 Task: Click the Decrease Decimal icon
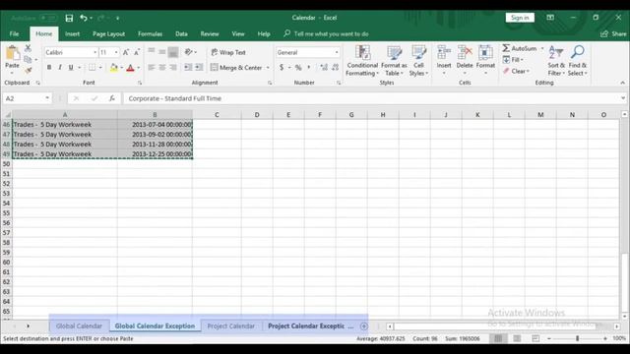click(335, 68)
